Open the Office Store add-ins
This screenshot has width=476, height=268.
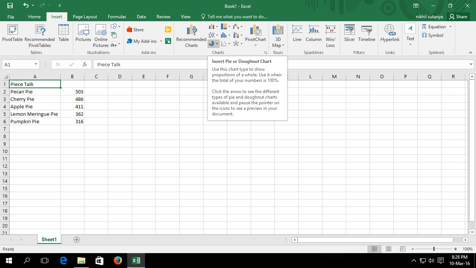point(135,30)
